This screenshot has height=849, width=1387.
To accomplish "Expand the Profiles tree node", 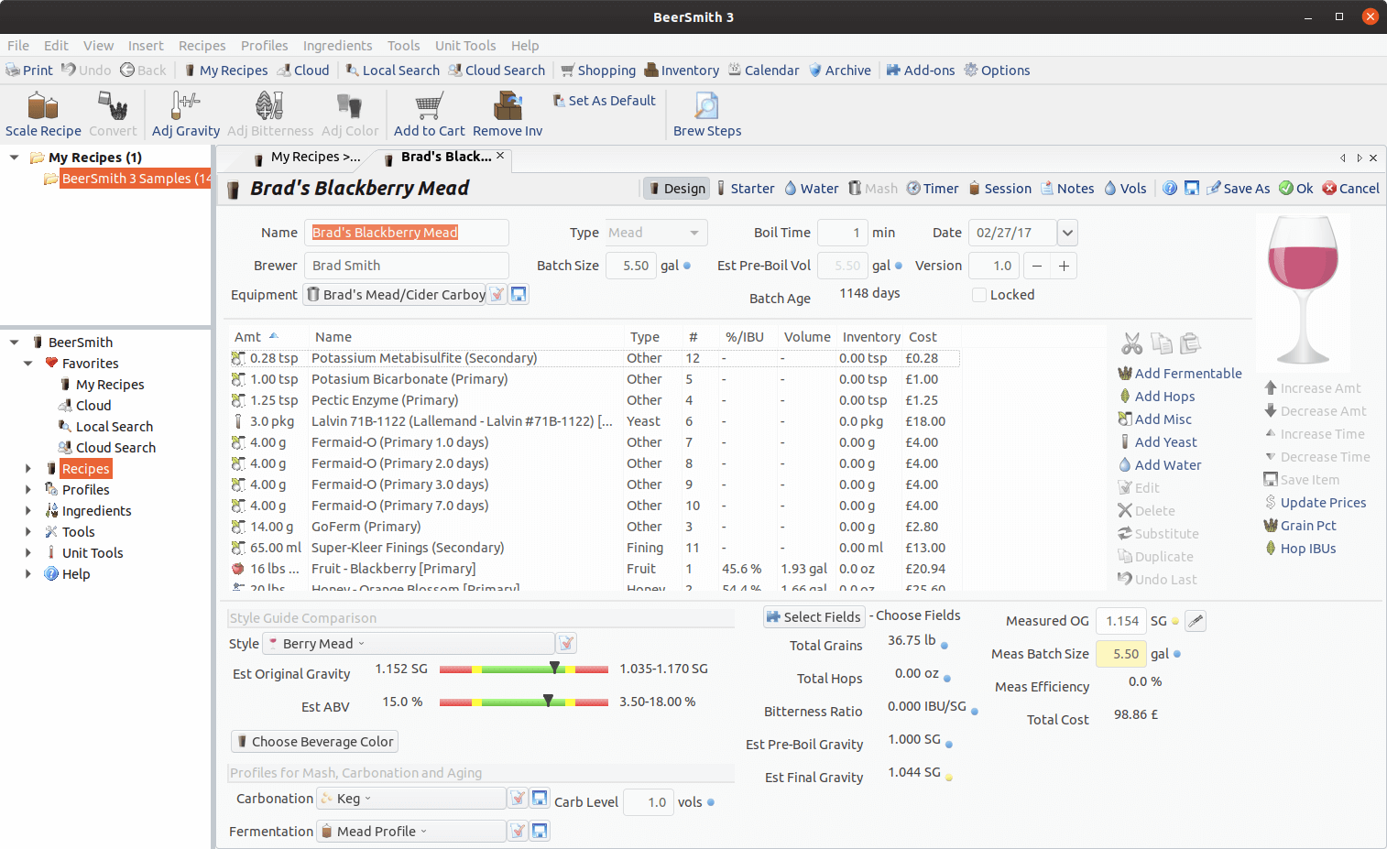I will coord(28,490).
